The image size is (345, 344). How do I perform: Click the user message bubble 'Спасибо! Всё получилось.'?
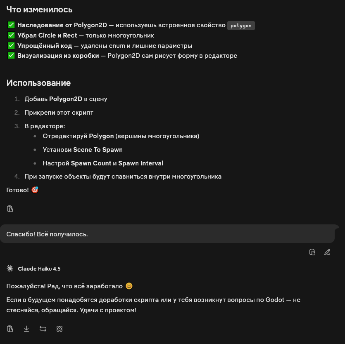click(x=167, y=234)
